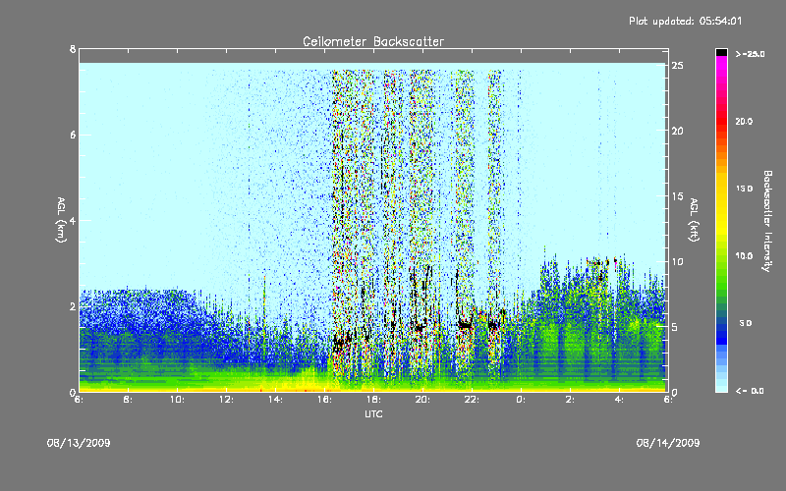Click the 18: time label on UTC axis
The image size is (786, 491).
pos(374,400)
